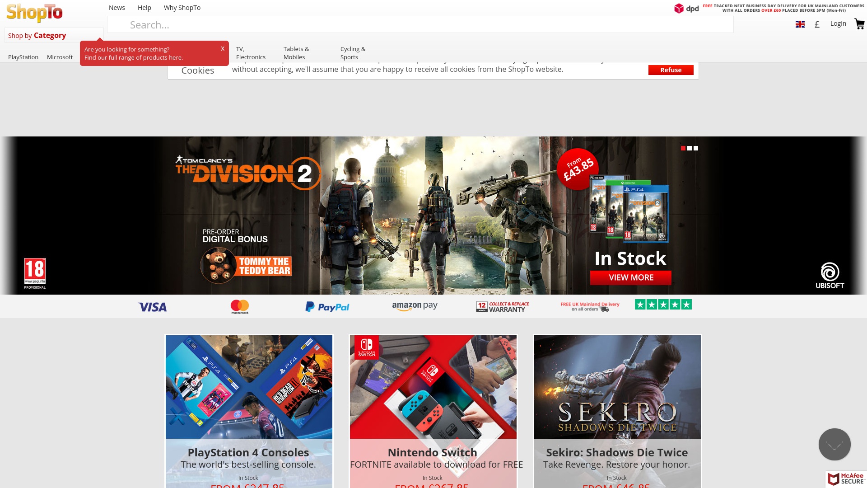Screen dimensions: 867x488
Task: Open the Microsoft category
Action: pos(60,57)
